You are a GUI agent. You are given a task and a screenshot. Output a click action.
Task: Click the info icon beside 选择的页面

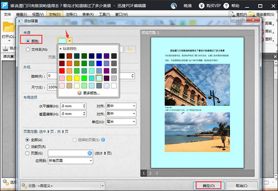click(x=103, y=140)
